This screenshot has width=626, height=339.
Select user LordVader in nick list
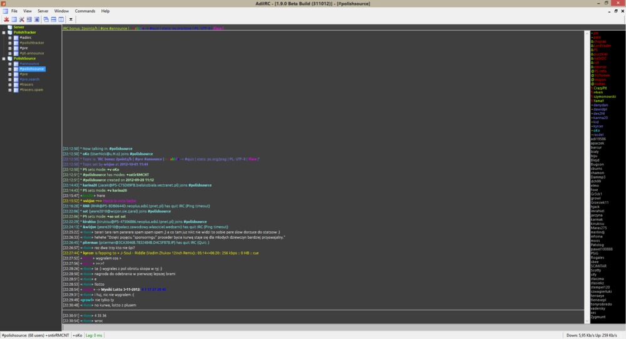[x=602, y=46]
